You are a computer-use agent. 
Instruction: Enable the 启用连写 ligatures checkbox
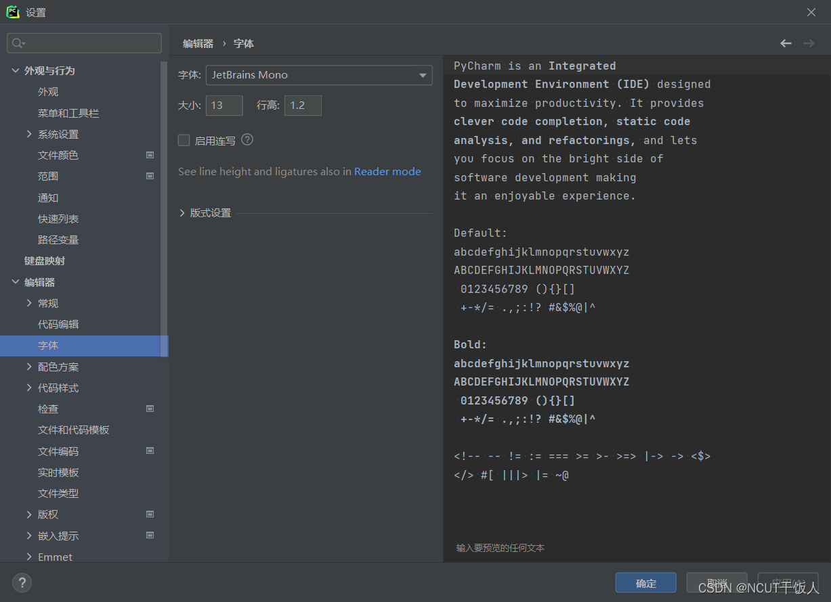coord(184,141)
